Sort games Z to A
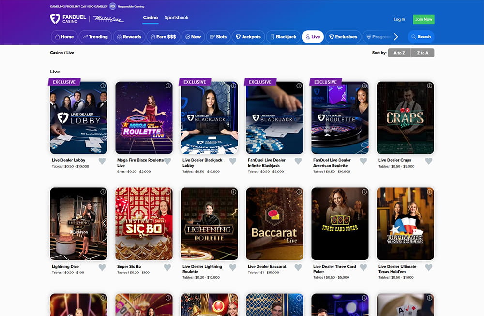Image resolution: width=484 pixels, height=316 pixels. coord(423,53)
